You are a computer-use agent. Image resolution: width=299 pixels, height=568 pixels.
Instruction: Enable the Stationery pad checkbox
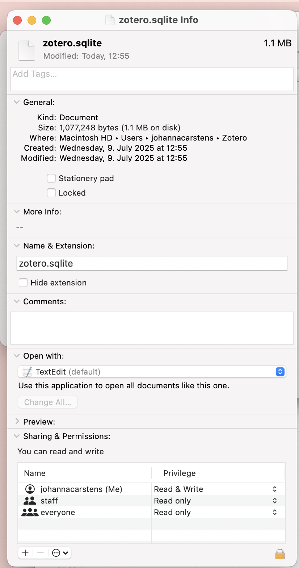pyautogui.click(x=51, y=178)
